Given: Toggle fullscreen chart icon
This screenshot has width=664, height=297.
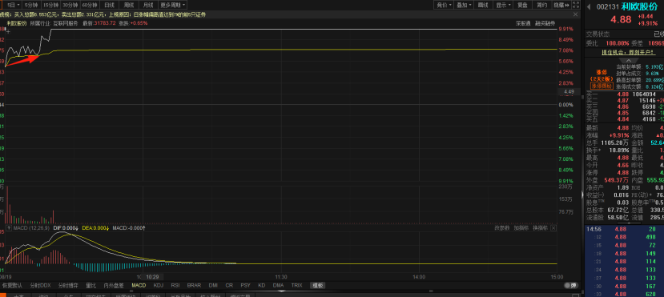Looking at the screenshot, I should tap(575, 5).
